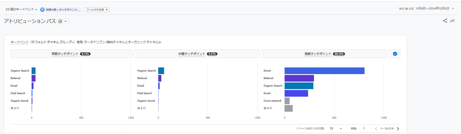Click the Organic Search bar in mid touchpoints
461x134 pixels.
[161, 71]
